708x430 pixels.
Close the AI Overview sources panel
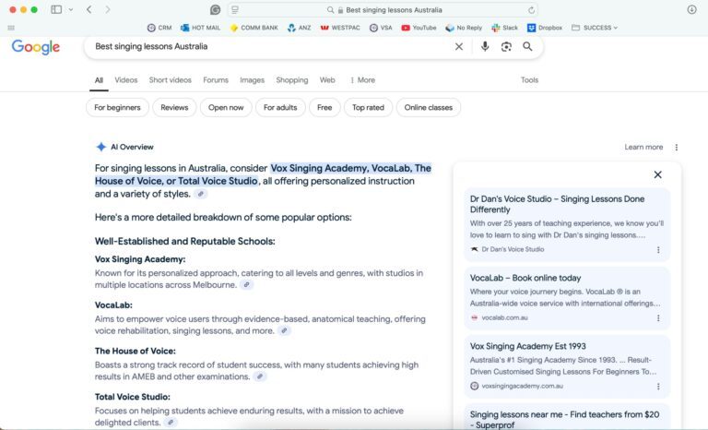tap(657, 174)
